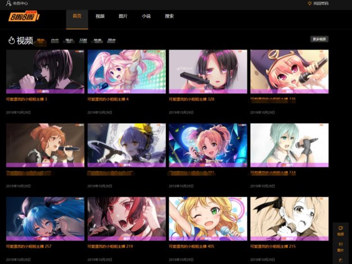Go to the 图片 navigation tab
This screenshot has height=264, width=352.
pyautogui.click(x=123, y=16)
